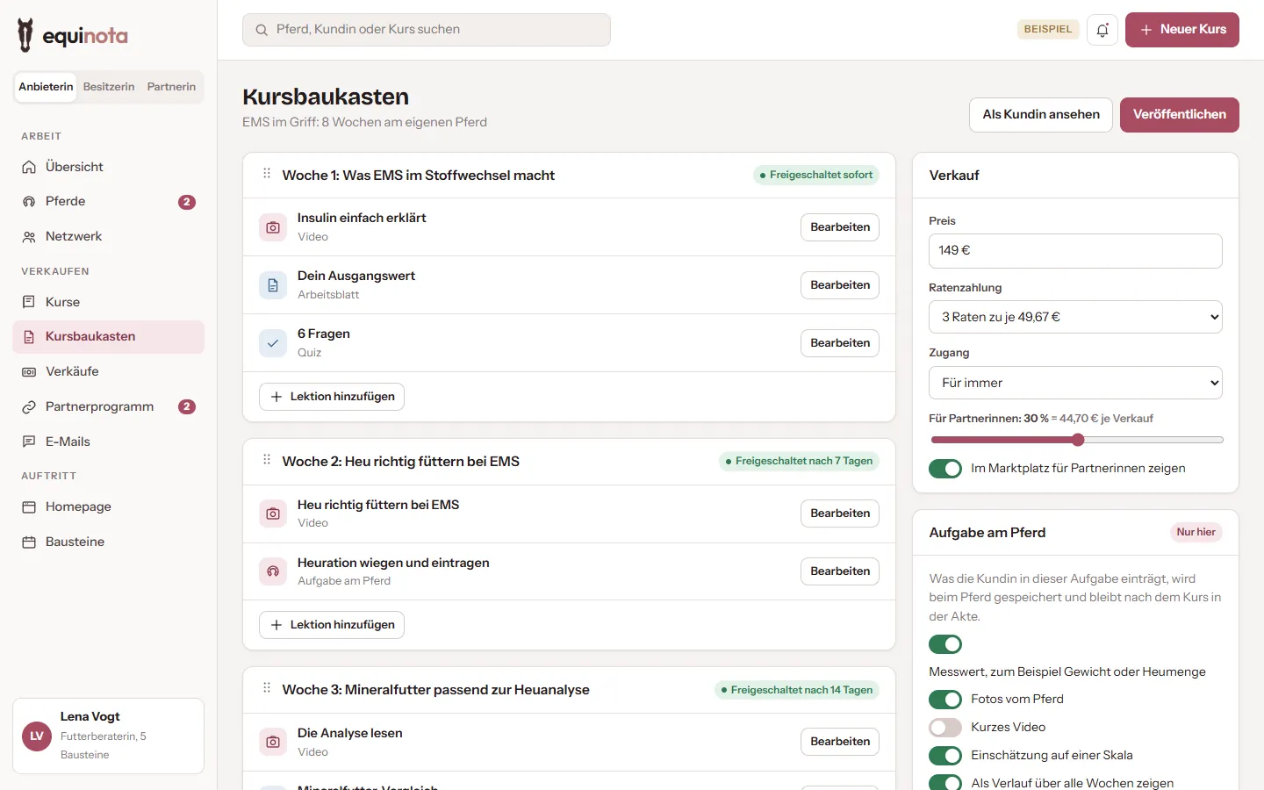
Task: Click the equinota horse logo
Action: (x=25, y=35)
